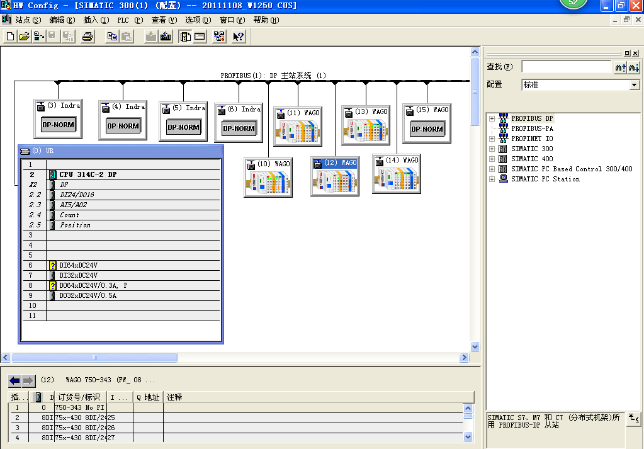
Task: Select the (13) WAGO station
Action: pyautogui.click(x=366, y=125)
